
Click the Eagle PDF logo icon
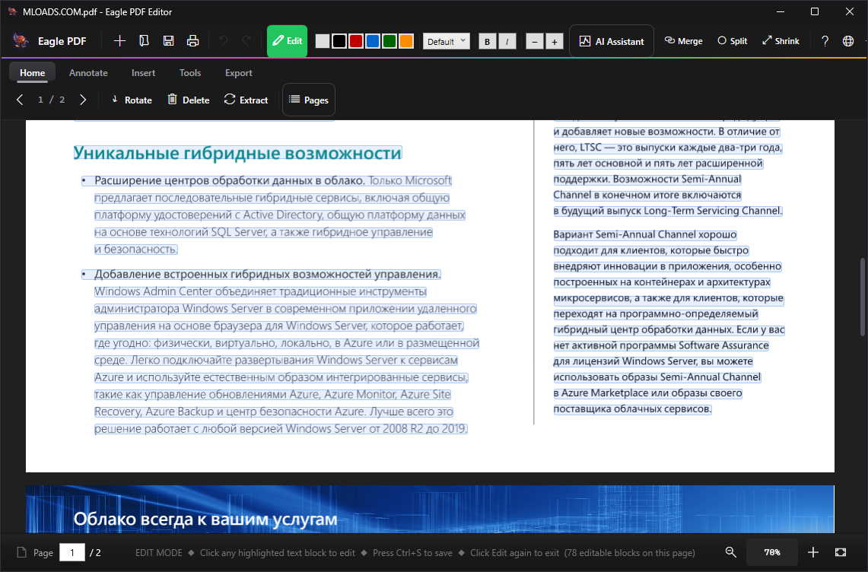click(21, 41)
